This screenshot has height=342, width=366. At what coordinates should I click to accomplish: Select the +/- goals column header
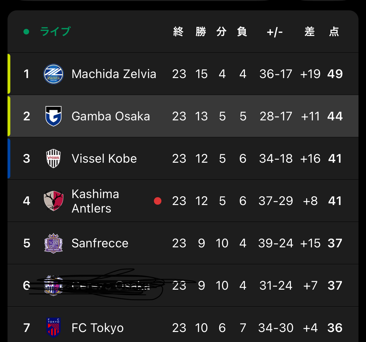275,32
